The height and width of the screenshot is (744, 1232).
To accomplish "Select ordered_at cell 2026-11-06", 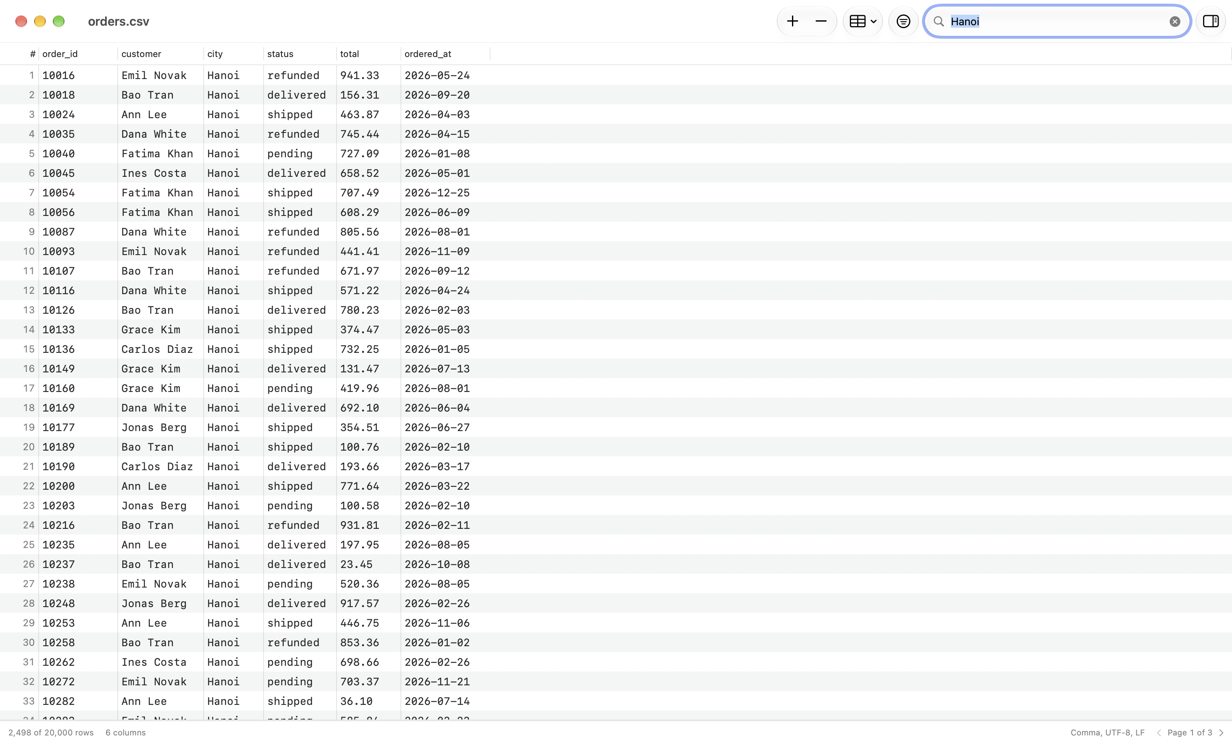I will point(446,623).
